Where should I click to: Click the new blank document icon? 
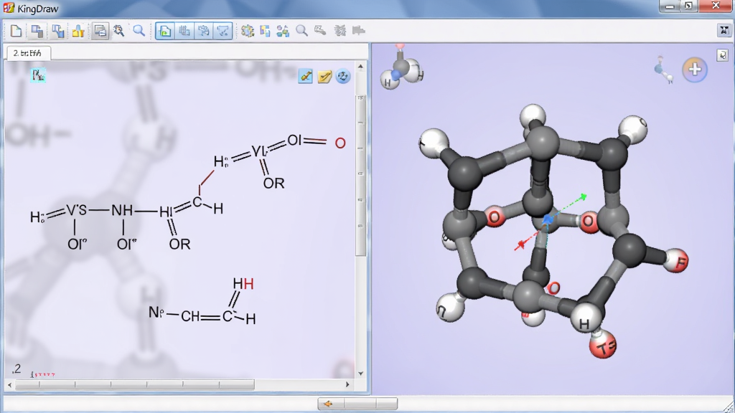[x=16, y=31]
